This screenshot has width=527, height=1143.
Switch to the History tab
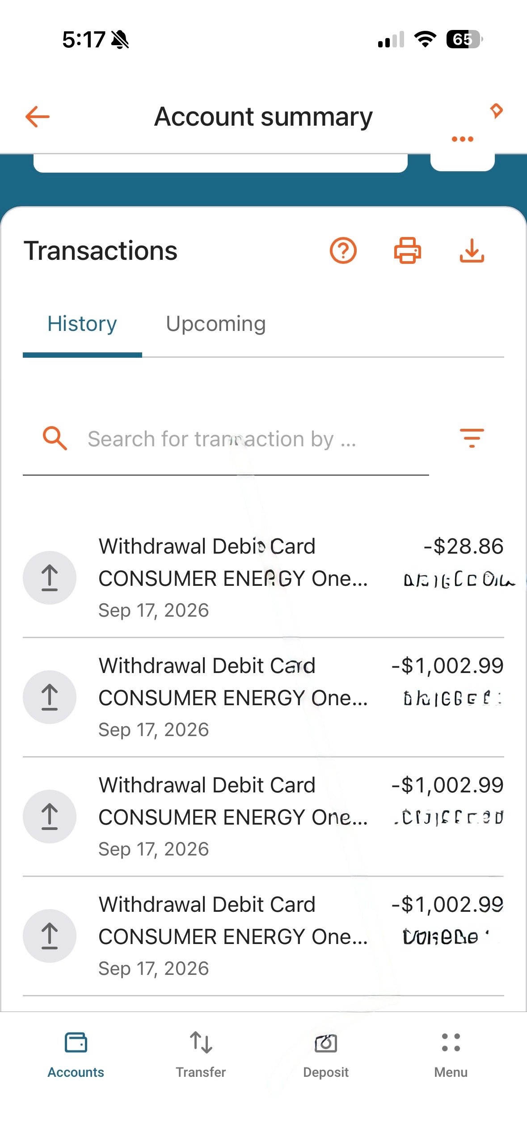click(82, 324)
